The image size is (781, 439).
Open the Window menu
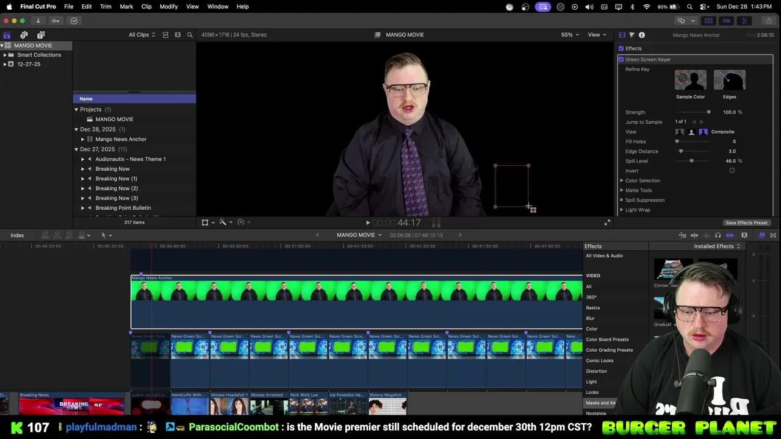[x=218, y=7]
